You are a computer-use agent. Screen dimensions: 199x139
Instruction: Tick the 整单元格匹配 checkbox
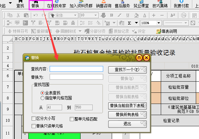[72, 119]
